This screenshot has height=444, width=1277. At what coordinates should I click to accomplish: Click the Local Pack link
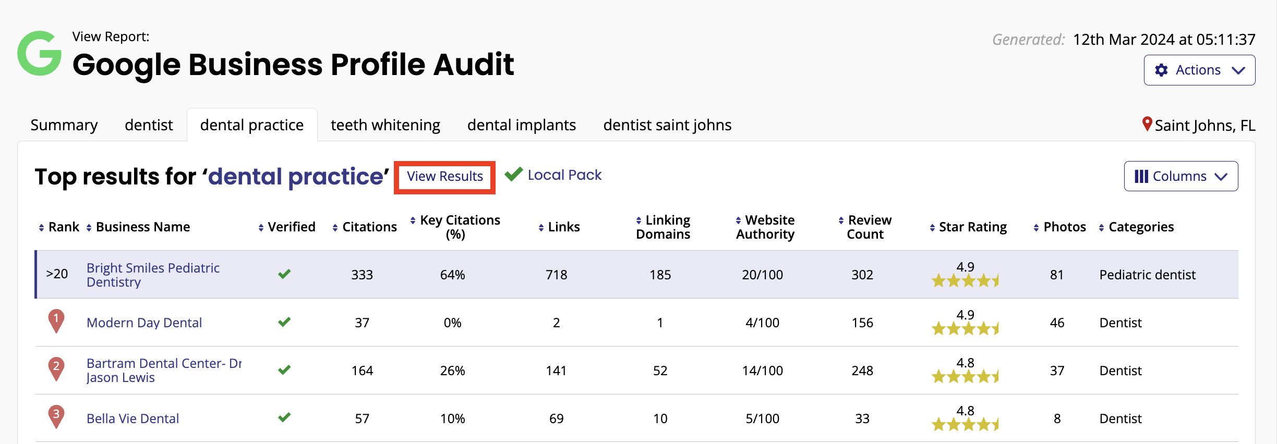(x=564, y=175)
